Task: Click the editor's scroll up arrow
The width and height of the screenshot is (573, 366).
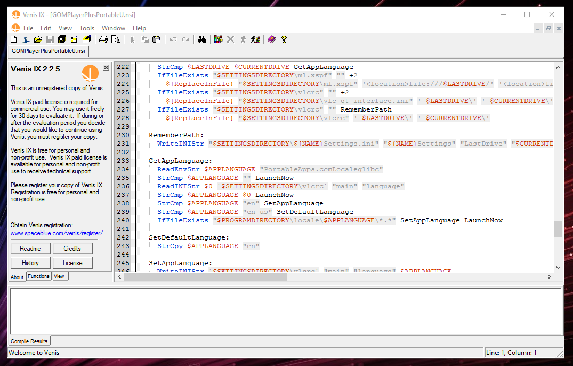Action: [558, 67]
